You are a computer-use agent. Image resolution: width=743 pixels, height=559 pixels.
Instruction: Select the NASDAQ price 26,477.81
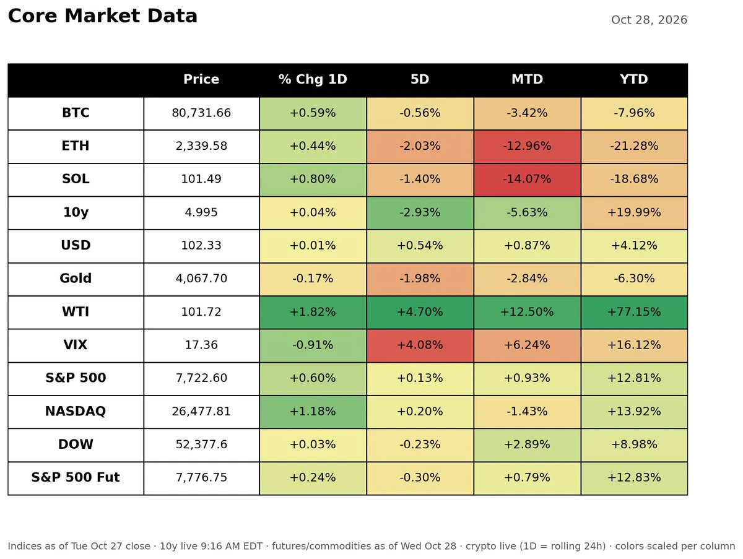click(x=201, y=412)
